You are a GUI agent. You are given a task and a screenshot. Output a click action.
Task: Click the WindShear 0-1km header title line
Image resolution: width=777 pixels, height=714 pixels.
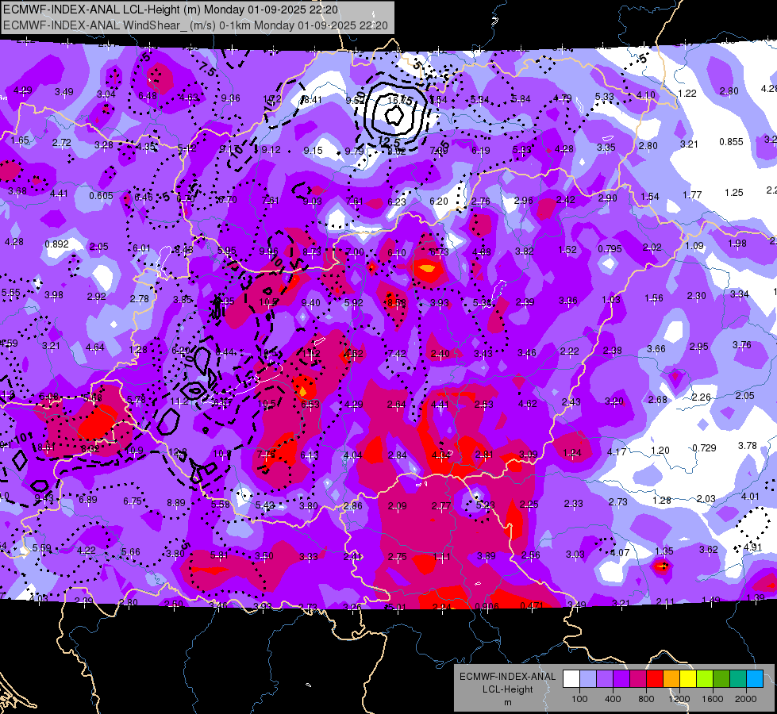195,25
